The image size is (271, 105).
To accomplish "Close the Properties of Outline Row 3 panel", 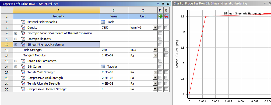I will pos(168,4).
